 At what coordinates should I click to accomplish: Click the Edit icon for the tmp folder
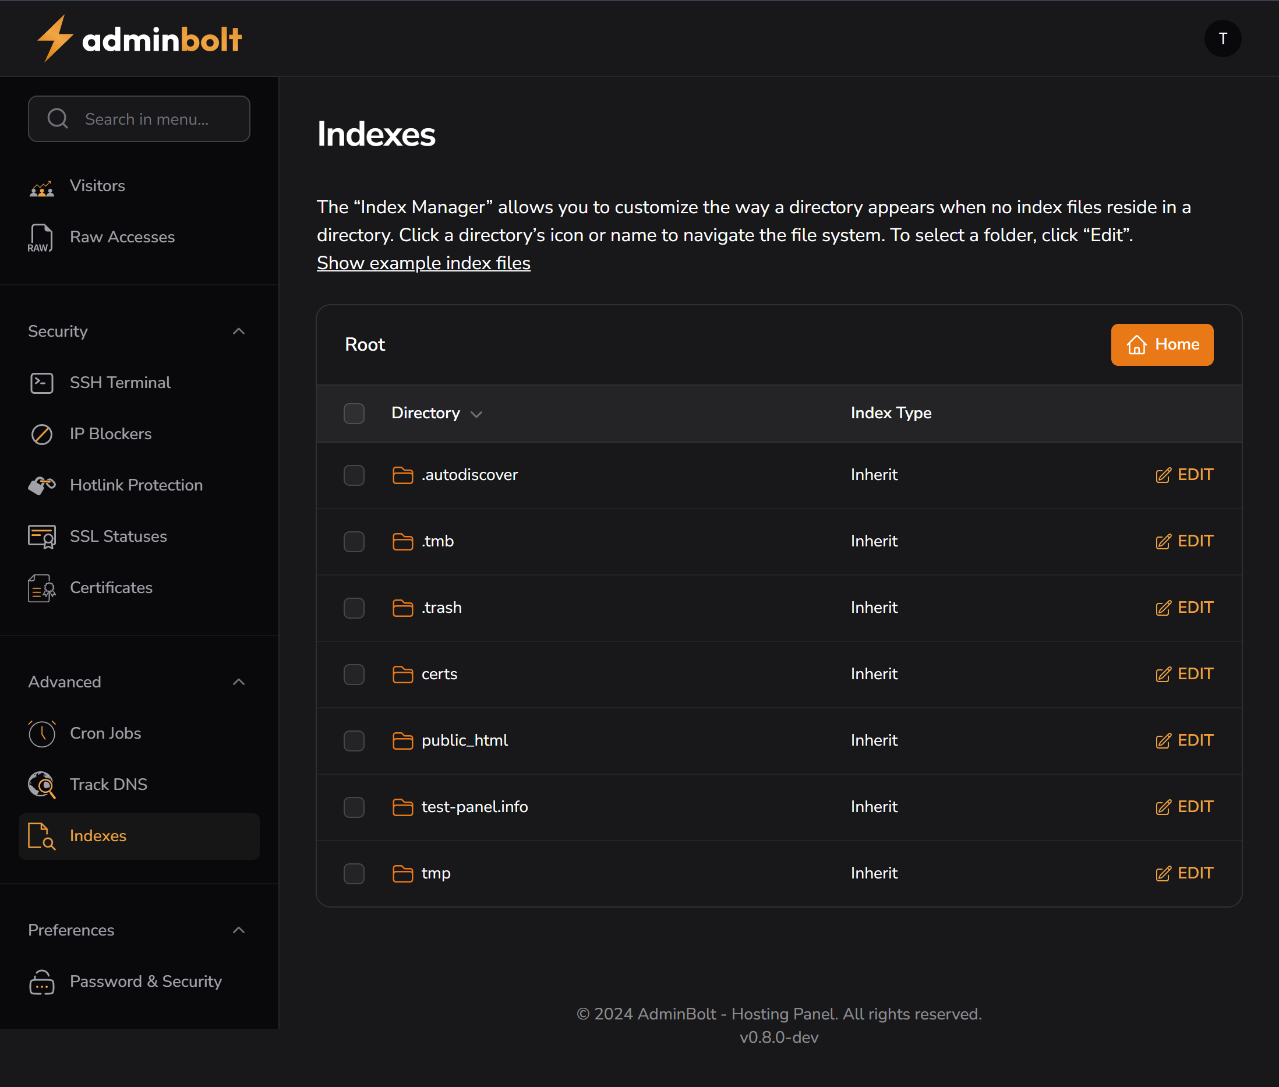point(1164,873)
